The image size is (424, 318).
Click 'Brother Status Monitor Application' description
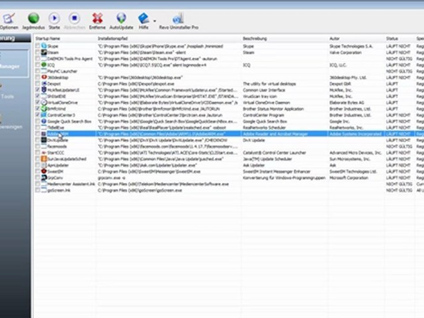(273, 109)
